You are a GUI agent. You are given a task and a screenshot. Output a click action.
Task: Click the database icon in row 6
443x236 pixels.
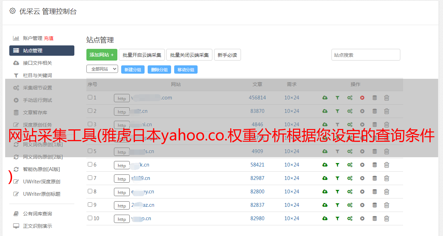pos(375,165)
